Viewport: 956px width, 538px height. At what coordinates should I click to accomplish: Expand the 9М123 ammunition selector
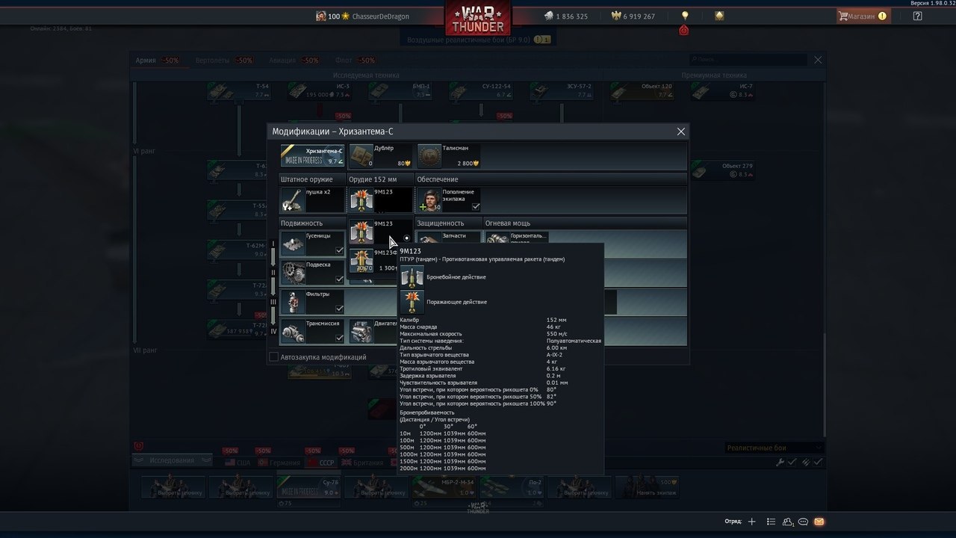380,200
